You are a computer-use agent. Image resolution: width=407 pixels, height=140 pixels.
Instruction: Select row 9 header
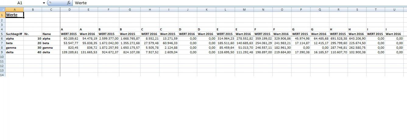pos(2,52)
